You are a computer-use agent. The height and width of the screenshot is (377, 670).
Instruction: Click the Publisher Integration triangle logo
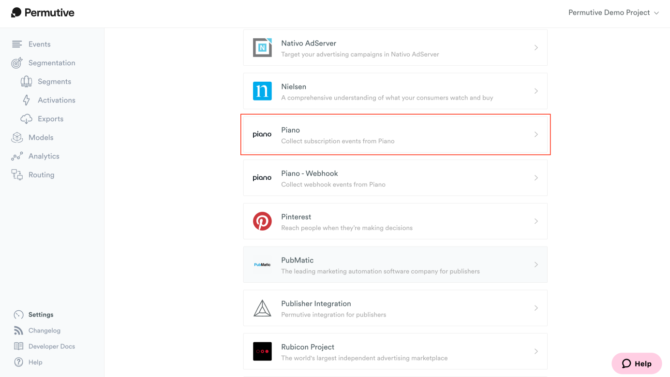click(x=262, y=308)
